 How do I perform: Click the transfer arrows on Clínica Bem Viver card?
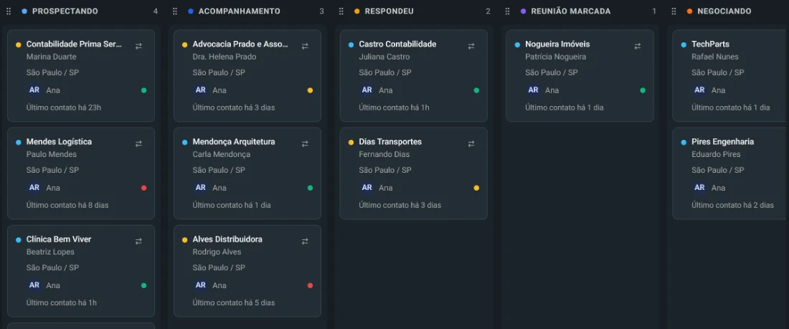(138, 241)
